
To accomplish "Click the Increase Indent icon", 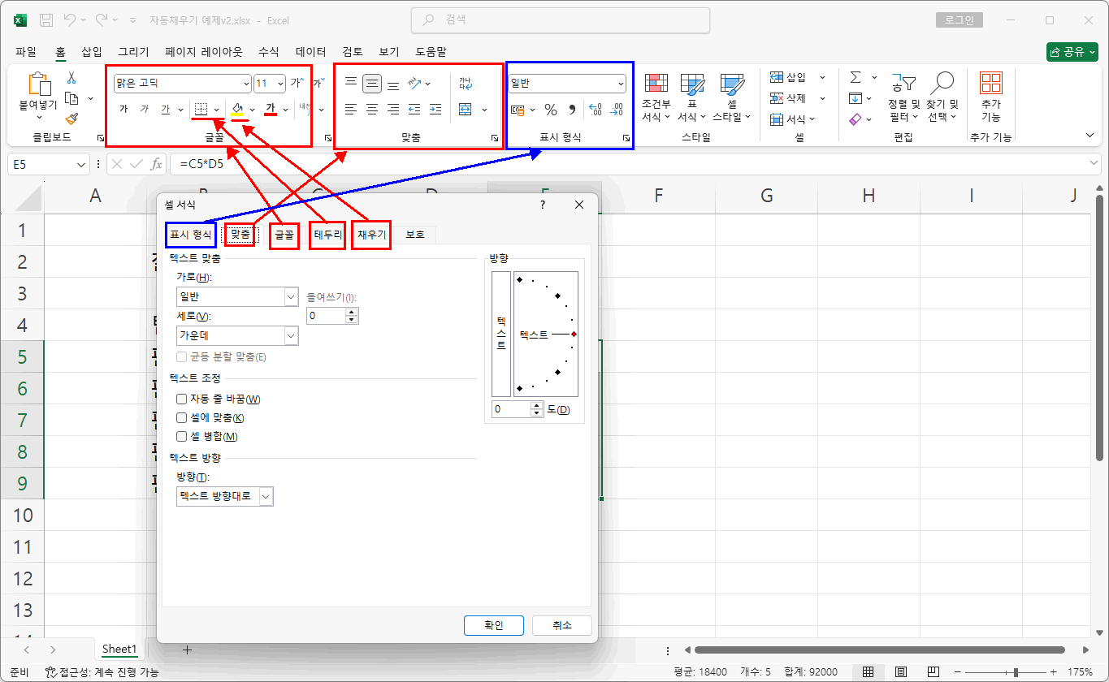I will pos(435,109).
